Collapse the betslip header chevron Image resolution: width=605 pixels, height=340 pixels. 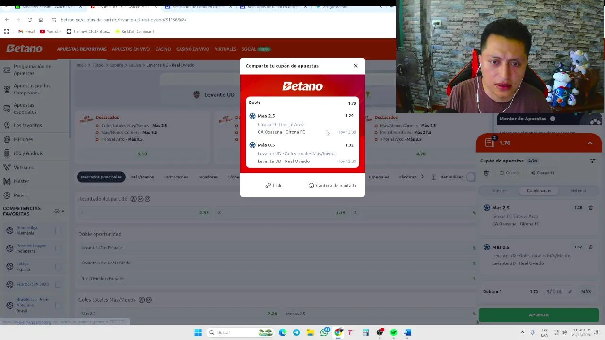(590, 143)
